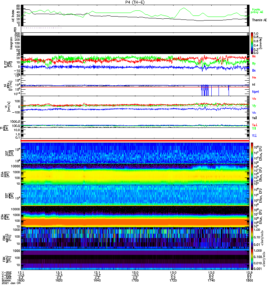Click the 2021 Jan 04 date label

(x=11, y=283)
